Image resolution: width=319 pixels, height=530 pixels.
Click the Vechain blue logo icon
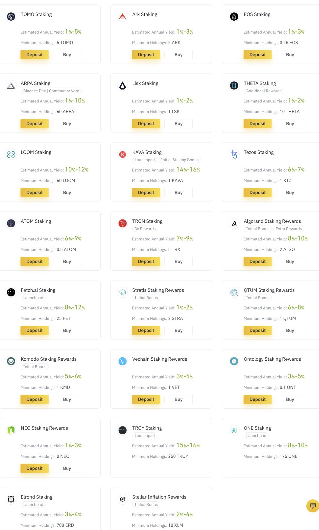[x=123, y=361]
